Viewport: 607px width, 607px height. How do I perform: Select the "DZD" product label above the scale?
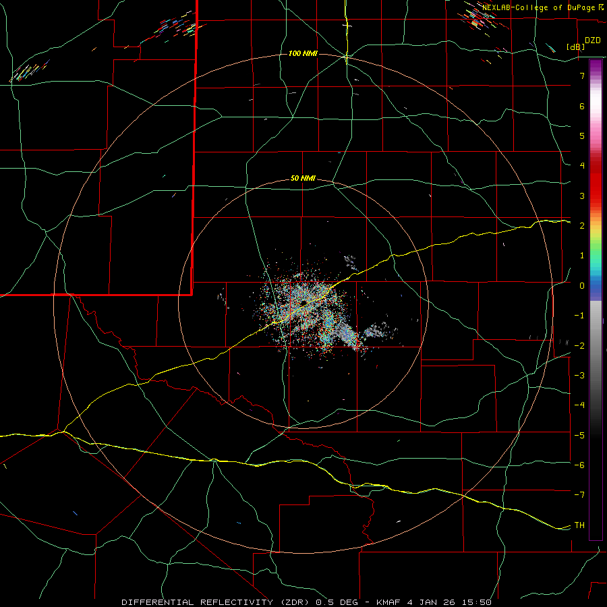[x=592, y=40]
